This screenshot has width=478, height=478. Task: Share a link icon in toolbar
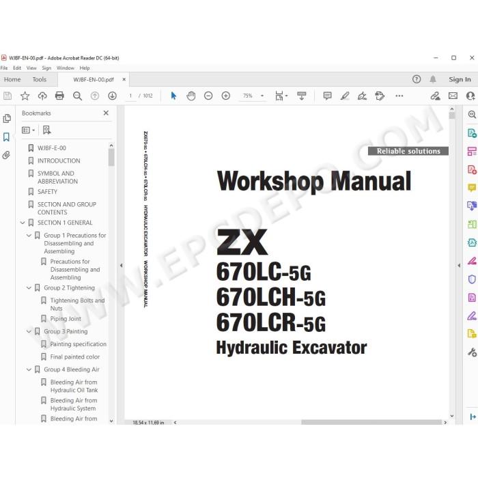tap(435, 96)
